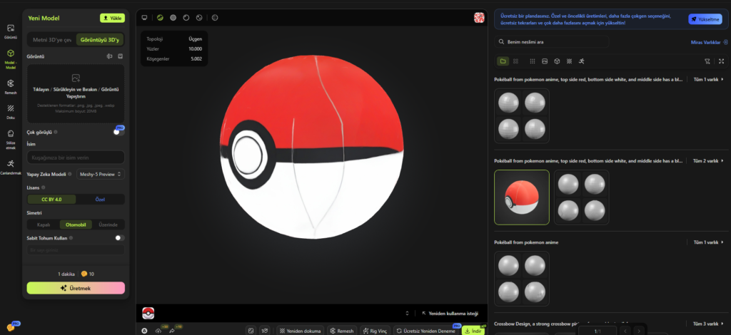Click the archive icon beside Görüntü label
Viewport: 731px width, 335px height.
[120, 56]
